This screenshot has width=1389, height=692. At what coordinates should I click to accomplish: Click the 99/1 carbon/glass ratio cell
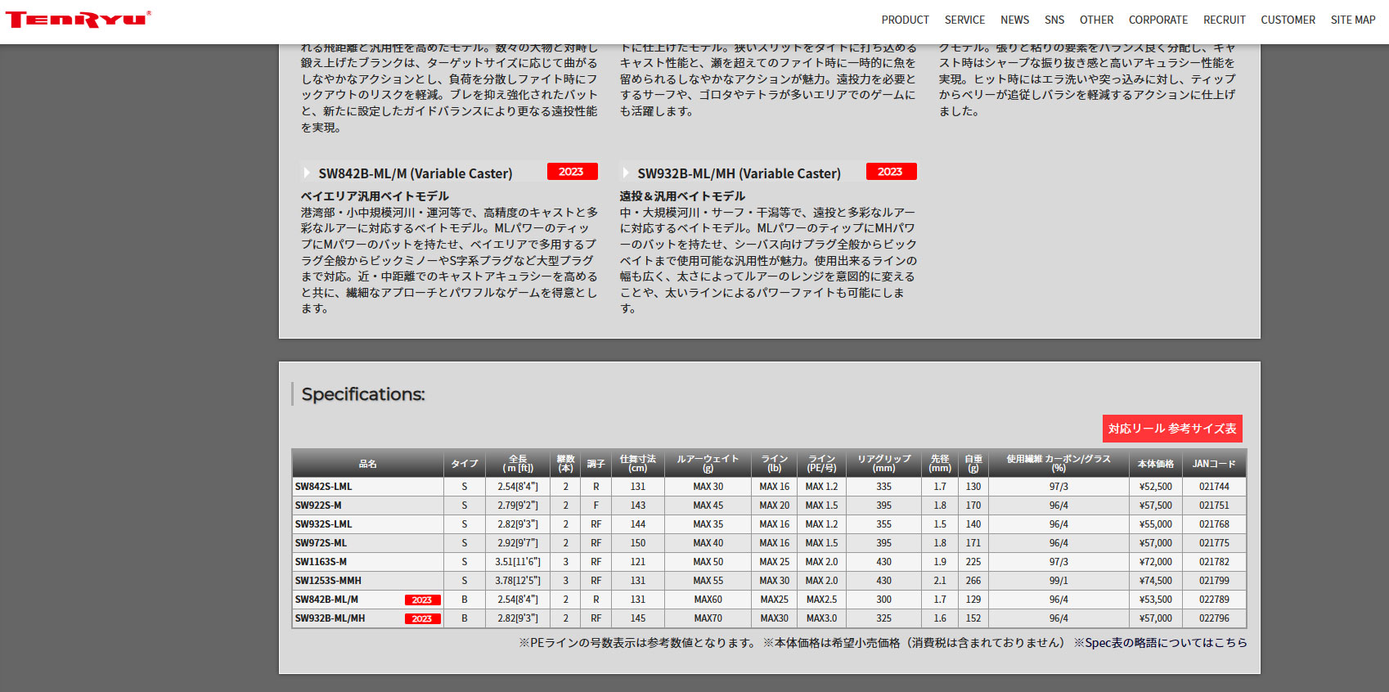[x=1059, y=580]
